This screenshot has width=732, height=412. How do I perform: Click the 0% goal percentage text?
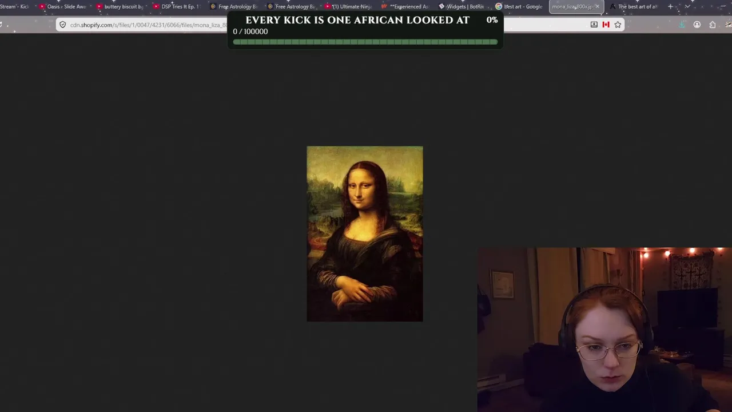click(492, 20)
